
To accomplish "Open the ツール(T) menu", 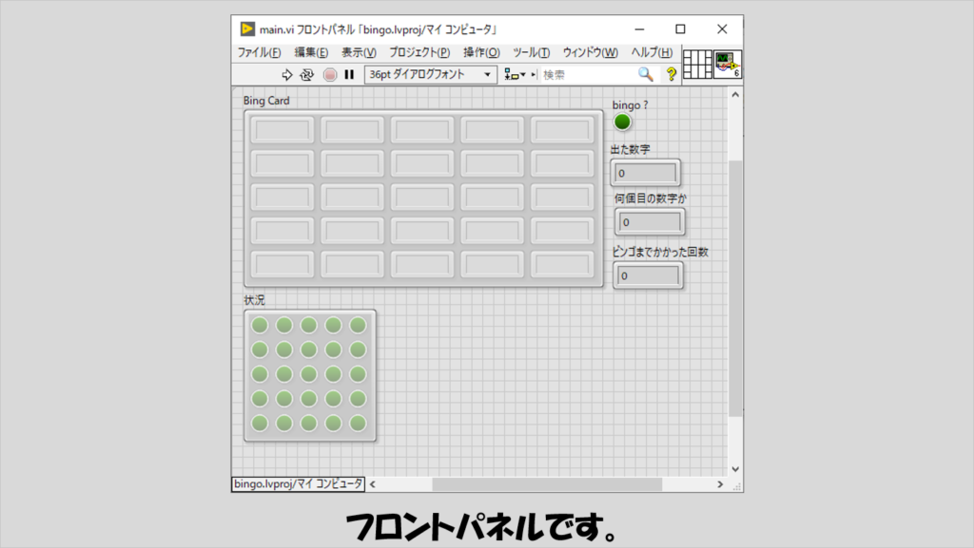I will 531,52.
